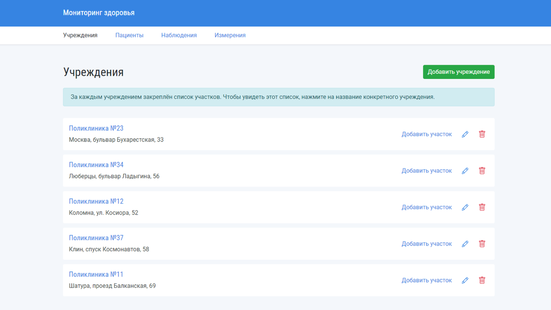Add a участок to Поликлиника №23

coord(427,134)
